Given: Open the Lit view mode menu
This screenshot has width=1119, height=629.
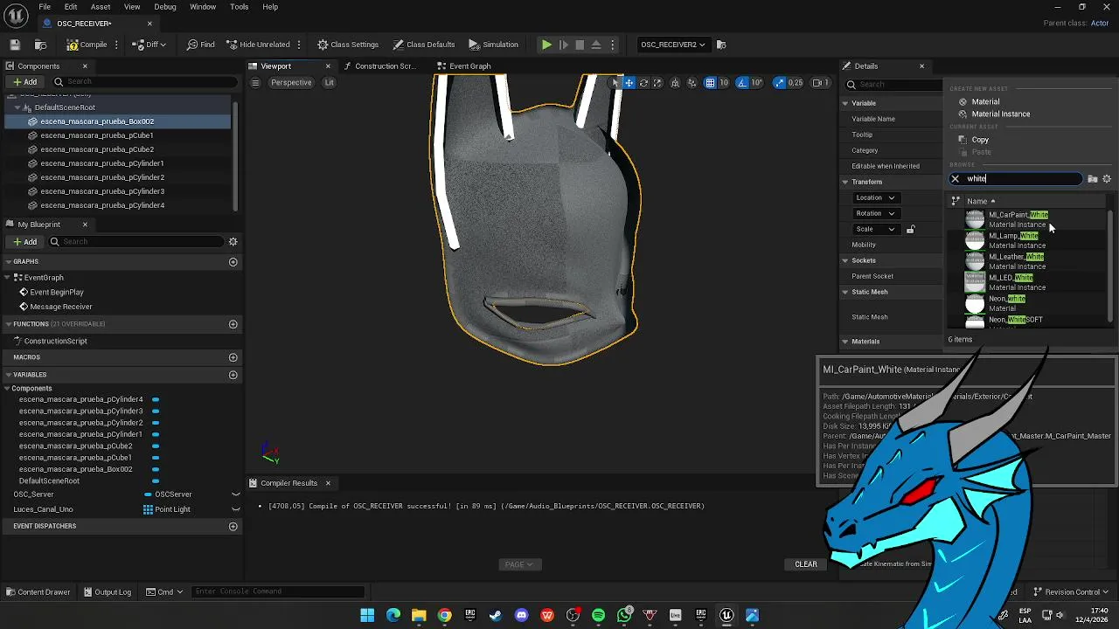Looking at the screenshot, I should [329, 83].
